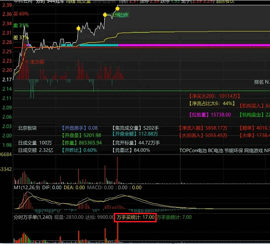Select the 买 69% label
This screenshot has width=270, height=244.
(21, 14)
